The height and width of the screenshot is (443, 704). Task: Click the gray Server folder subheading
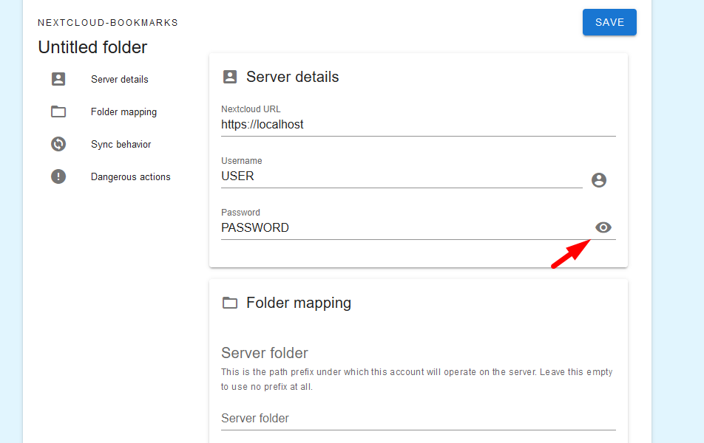(265, 353)
